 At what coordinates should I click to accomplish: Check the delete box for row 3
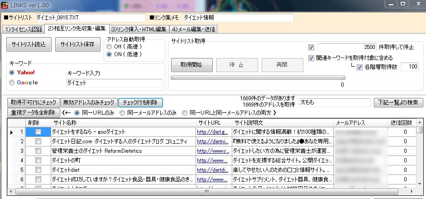tap(38, 151)
